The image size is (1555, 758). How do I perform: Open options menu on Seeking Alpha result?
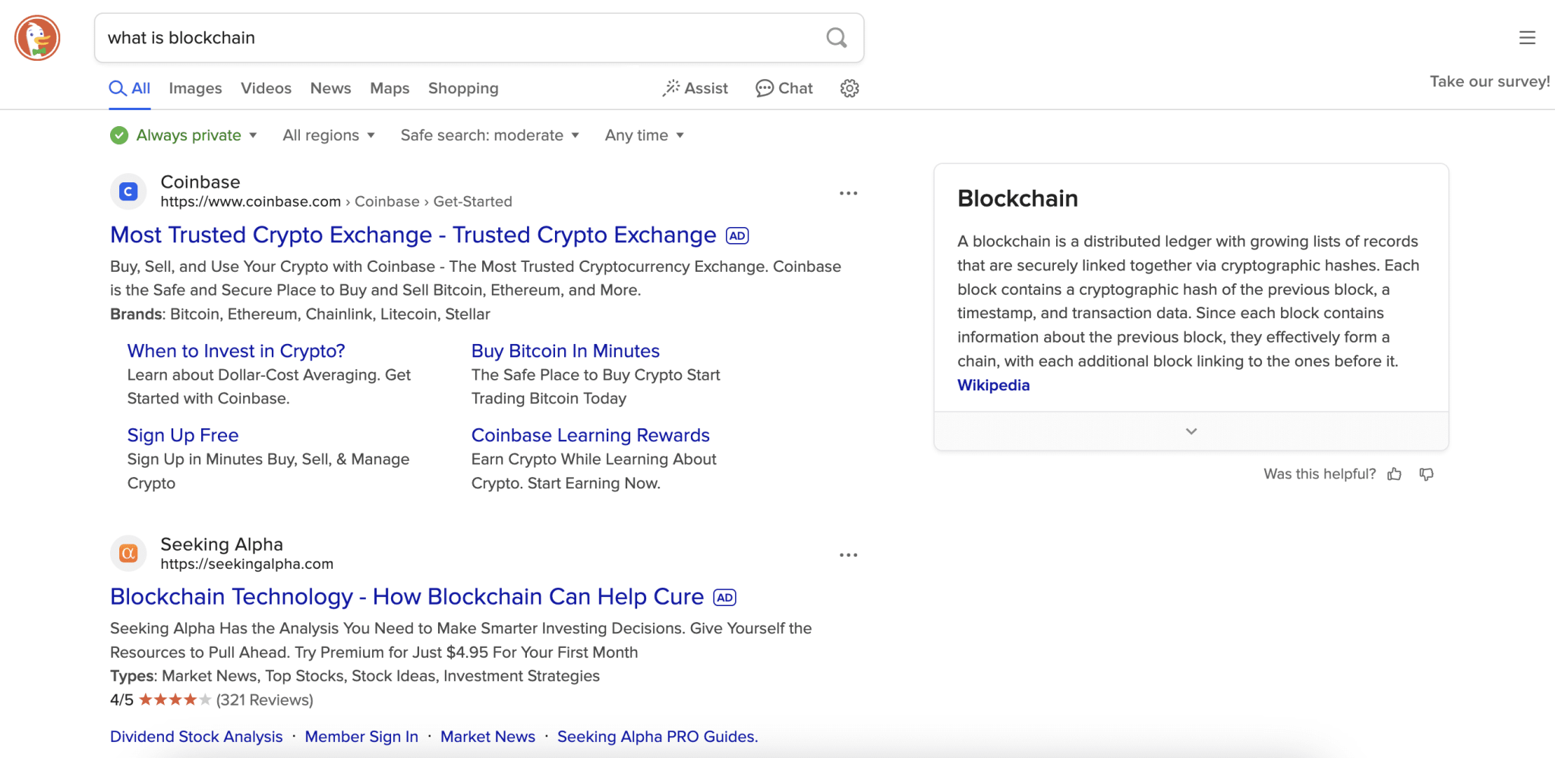pos(848,555)
